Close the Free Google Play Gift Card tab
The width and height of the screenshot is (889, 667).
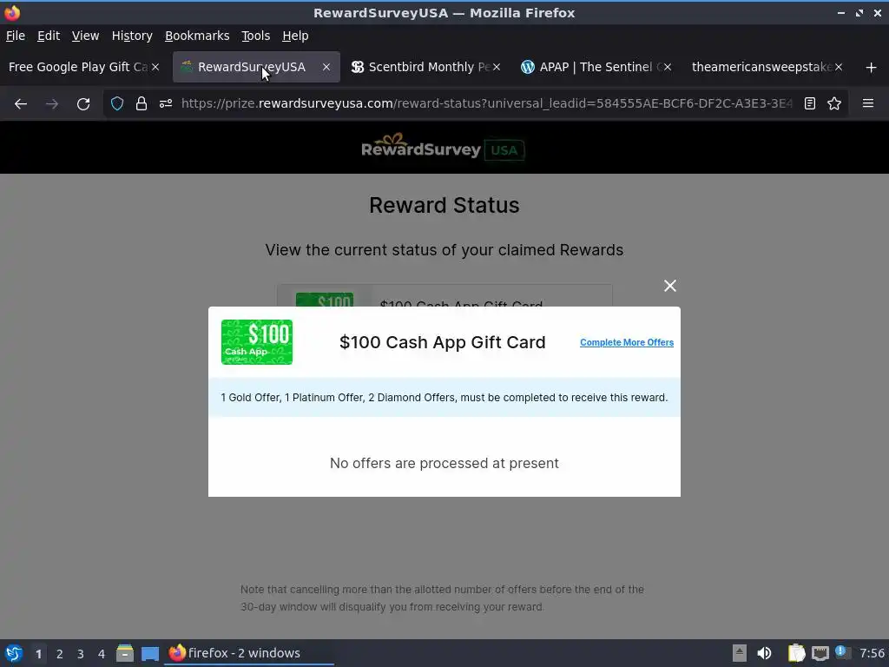click(x=155, y=67)
